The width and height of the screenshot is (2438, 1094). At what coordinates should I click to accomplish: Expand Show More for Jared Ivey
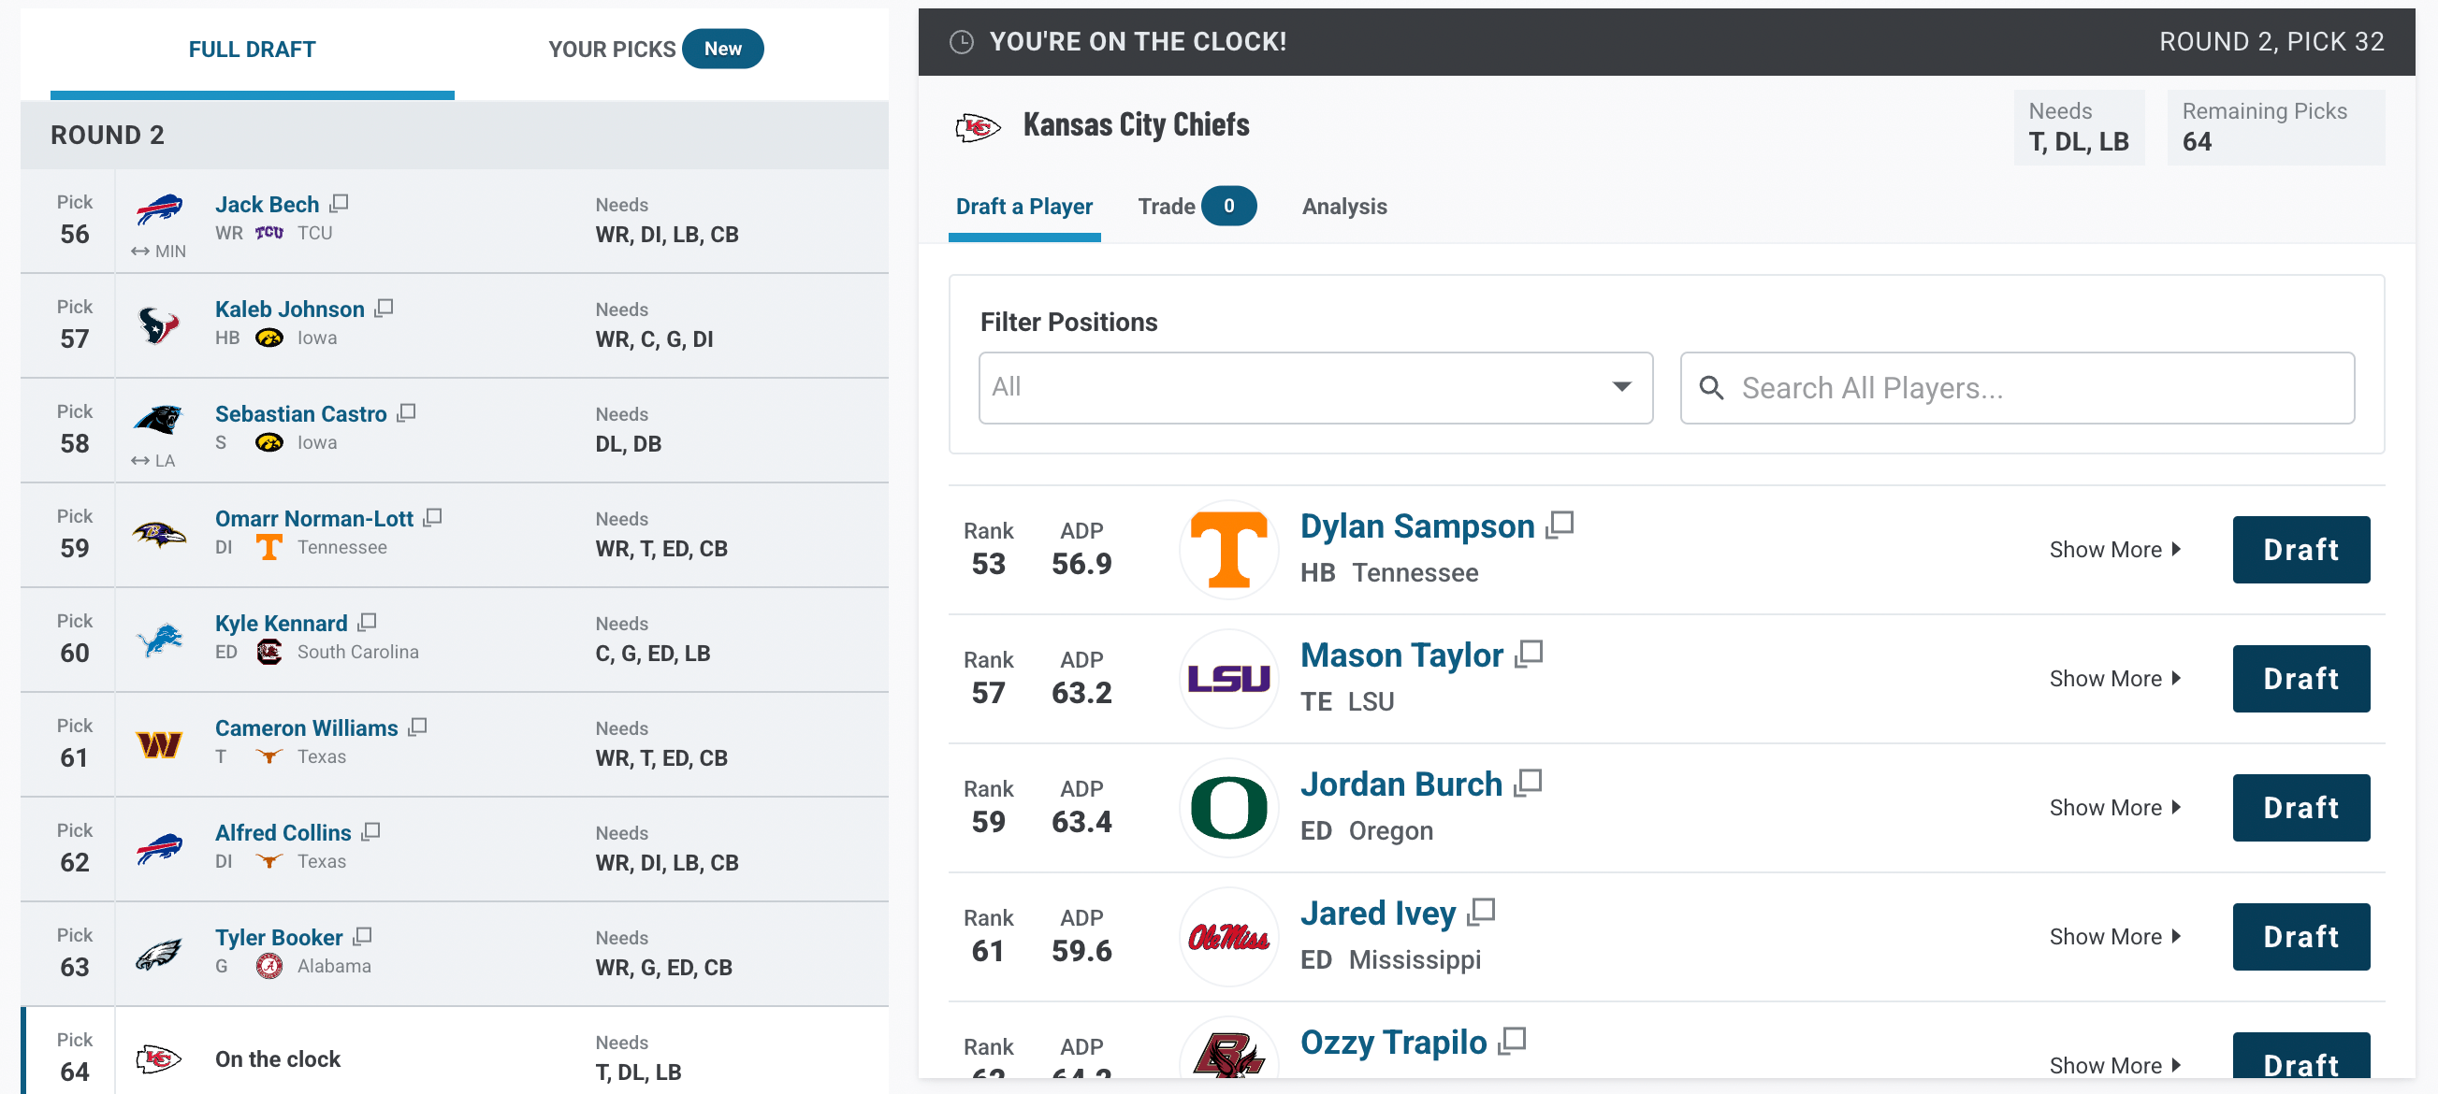tap(2115, 937)
